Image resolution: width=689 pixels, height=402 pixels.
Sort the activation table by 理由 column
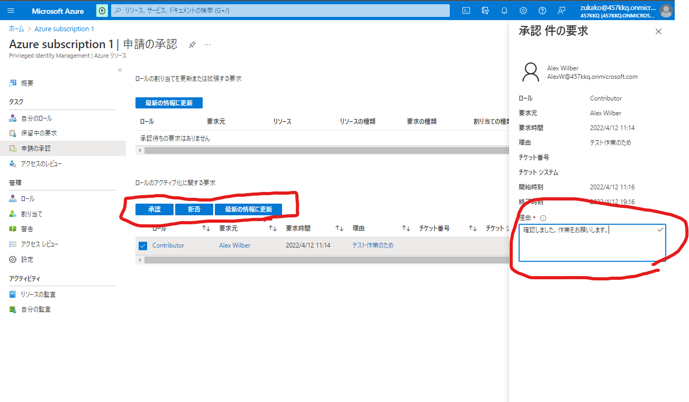tap(406, 229)
